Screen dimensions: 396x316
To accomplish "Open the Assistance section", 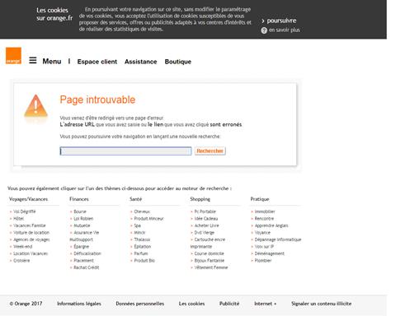I will point(140,62).
